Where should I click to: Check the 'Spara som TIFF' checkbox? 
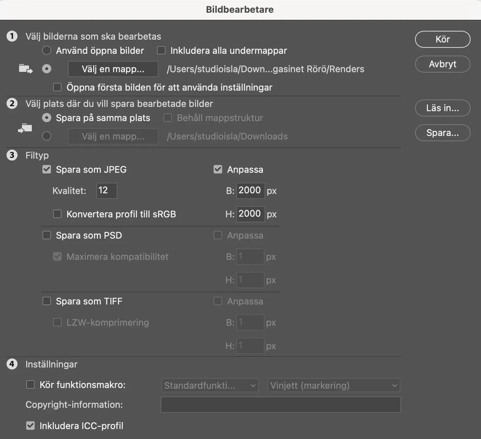click(47, 301)
